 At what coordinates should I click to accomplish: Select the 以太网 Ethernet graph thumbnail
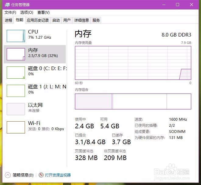pyautogui.click(x=16, y=109)
